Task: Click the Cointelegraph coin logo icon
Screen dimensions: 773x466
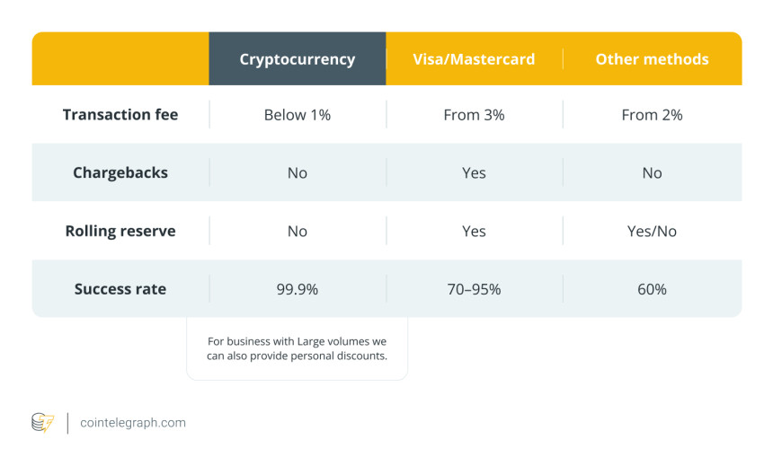Action: point(43,422)
